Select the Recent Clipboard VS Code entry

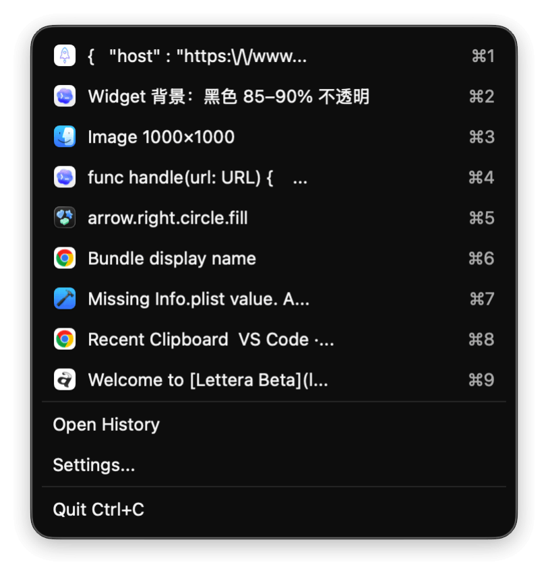(x=274, y=339)
